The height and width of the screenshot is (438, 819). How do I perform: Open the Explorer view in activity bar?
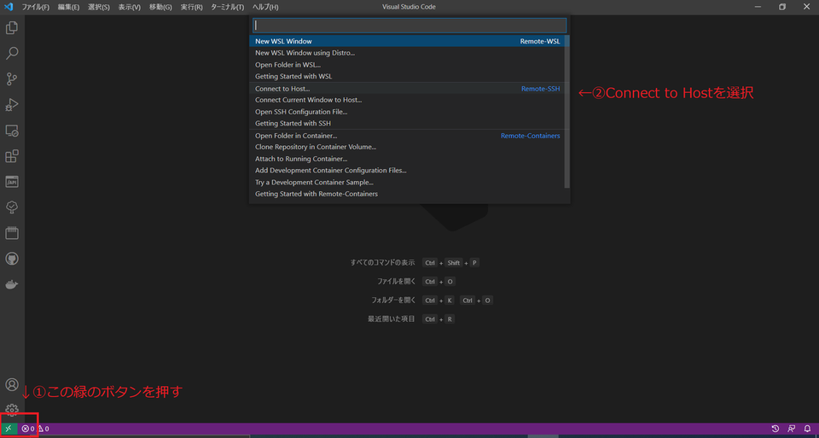click(x=11, y=27)
